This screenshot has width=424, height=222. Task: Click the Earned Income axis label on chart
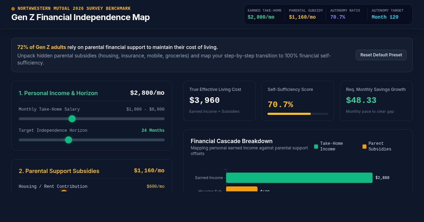click(209, 178)
